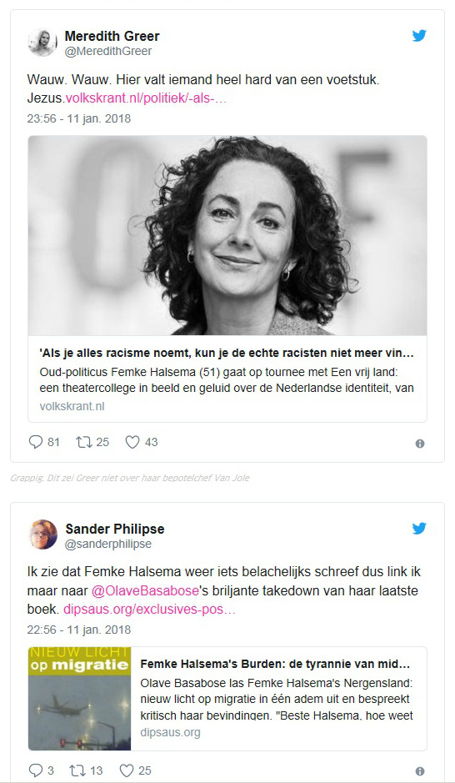Open the @MeredithGreer handle
This screenshot has height=783, width=455.
click(x=108, y=51)
